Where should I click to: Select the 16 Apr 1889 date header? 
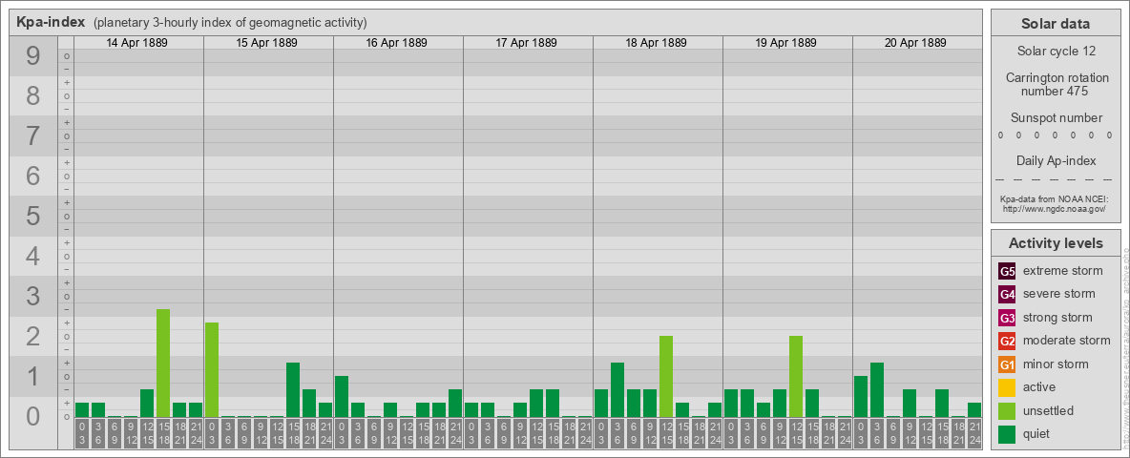pyautogui.click(x=396, y=43)
